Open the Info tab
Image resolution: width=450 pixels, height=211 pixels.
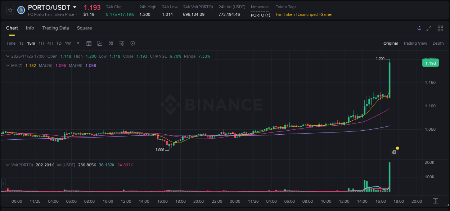coord(30,28)
